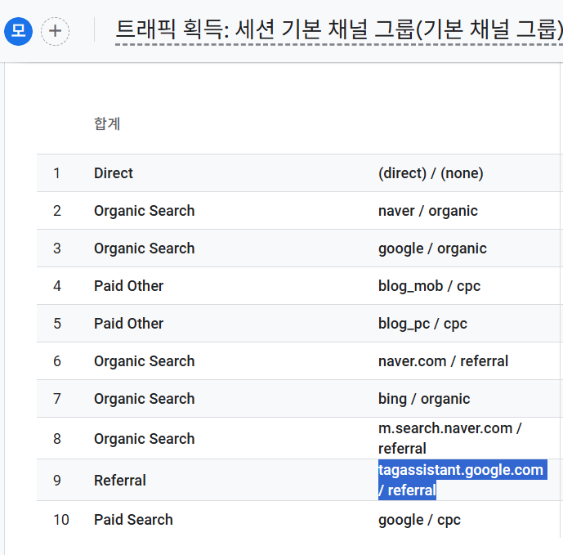Select the google / cpc source value
Screen dimensions: 563x555
(x=419, y=520)
